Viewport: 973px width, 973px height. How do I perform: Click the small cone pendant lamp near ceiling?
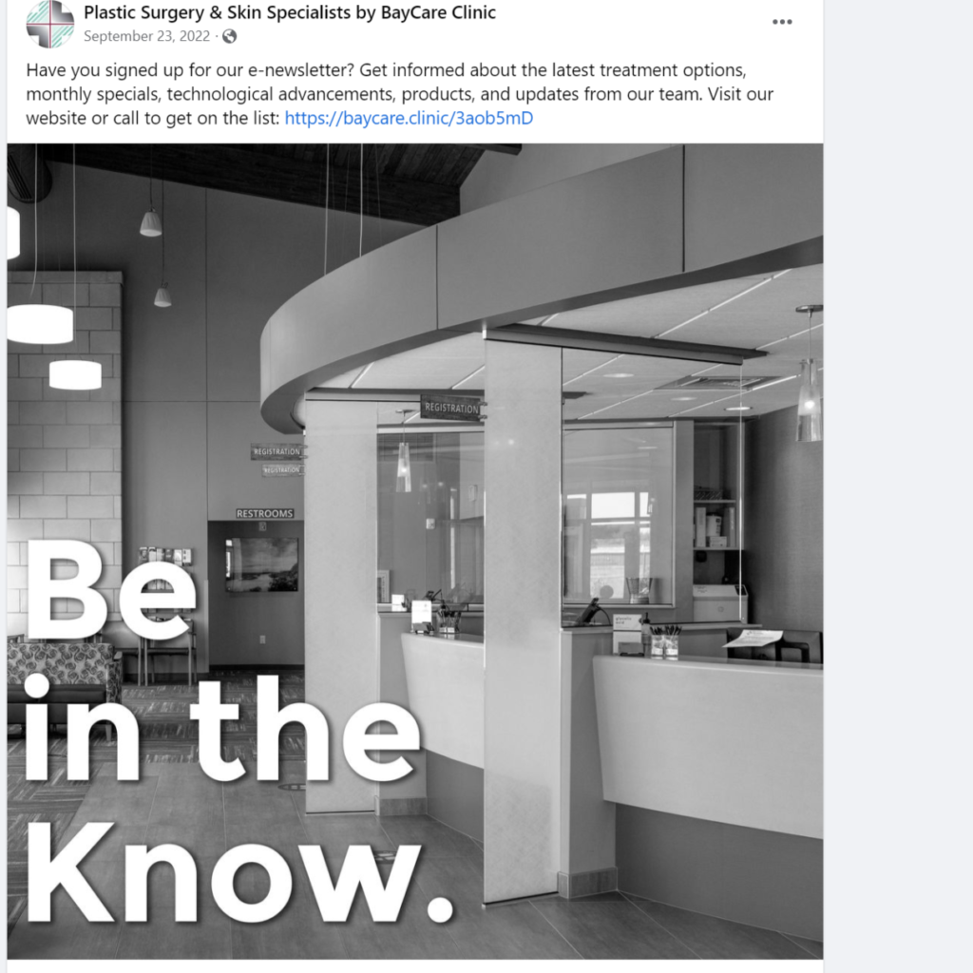point(151,223)
